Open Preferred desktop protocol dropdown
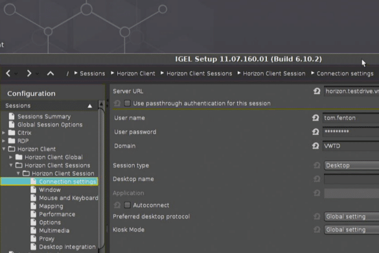 coord(351,217)
